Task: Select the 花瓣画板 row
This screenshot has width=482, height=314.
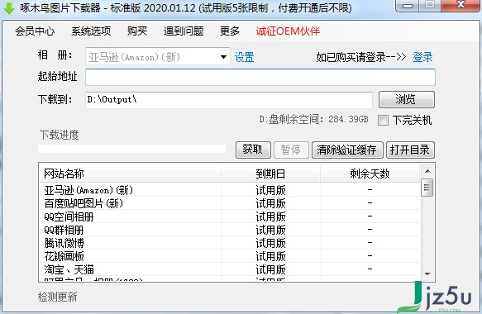Action: 230,256
